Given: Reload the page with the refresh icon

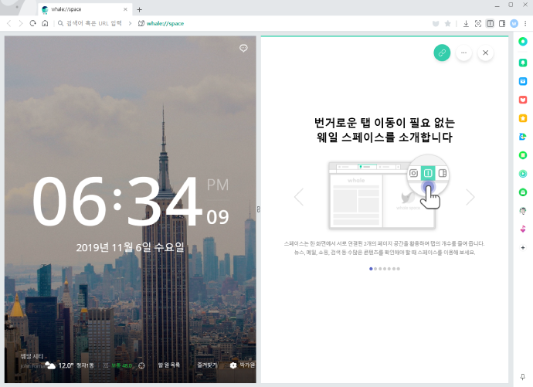Looking at the screenshot, I should click(x=32, y=23).
